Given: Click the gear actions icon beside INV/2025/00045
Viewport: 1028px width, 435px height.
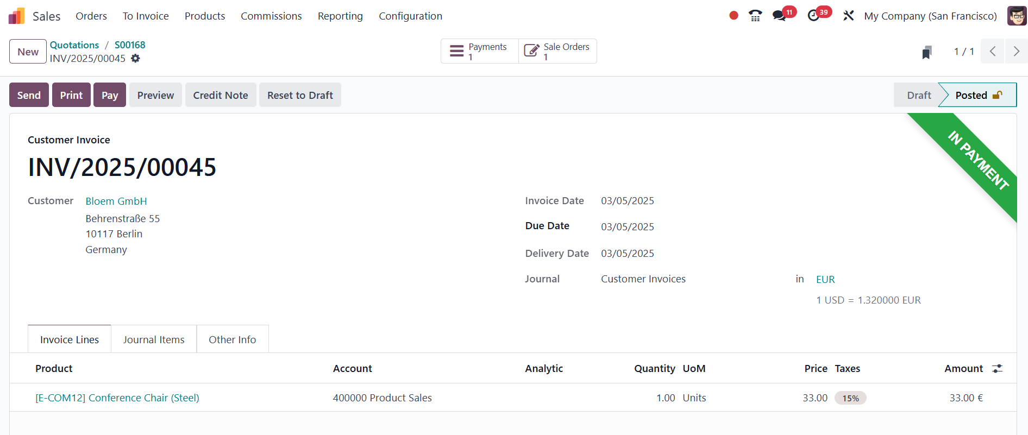Looking at the screenshot, I should tap(136, 58).
